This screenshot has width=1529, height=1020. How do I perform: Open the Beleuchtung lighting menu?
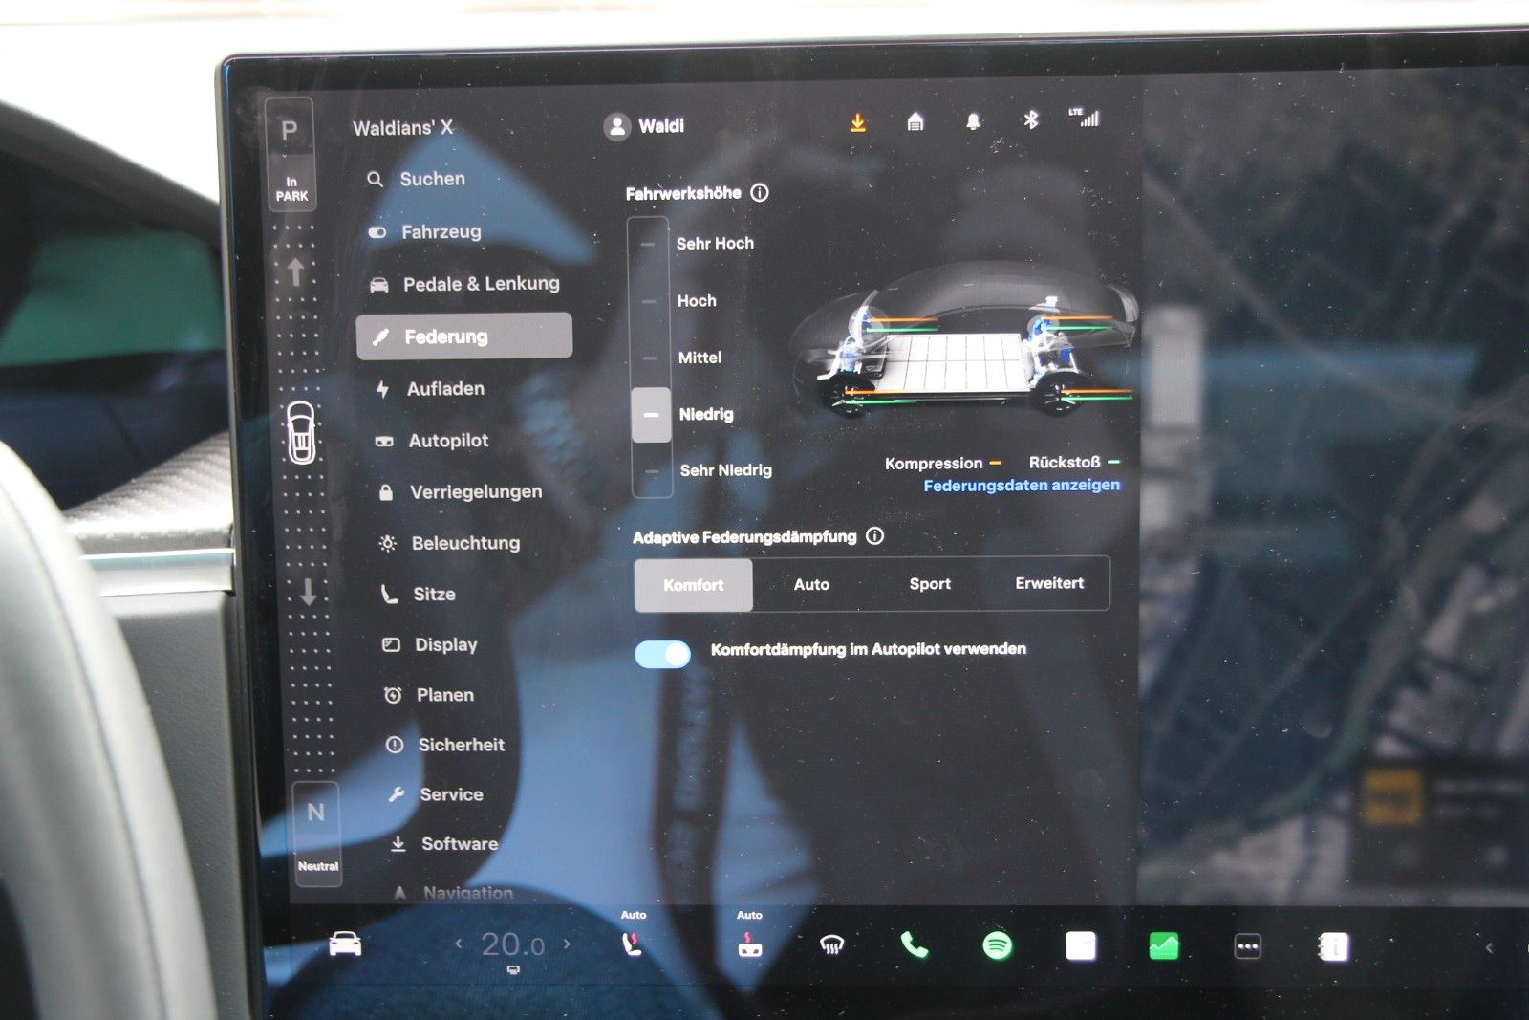coord(449,543)
